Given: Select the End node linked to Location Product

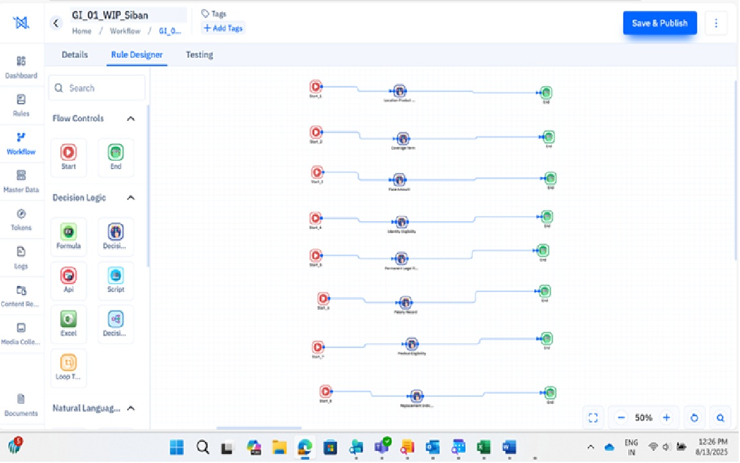Looking at the screenshot, I should pyautogui.click(x=546, y=93).
